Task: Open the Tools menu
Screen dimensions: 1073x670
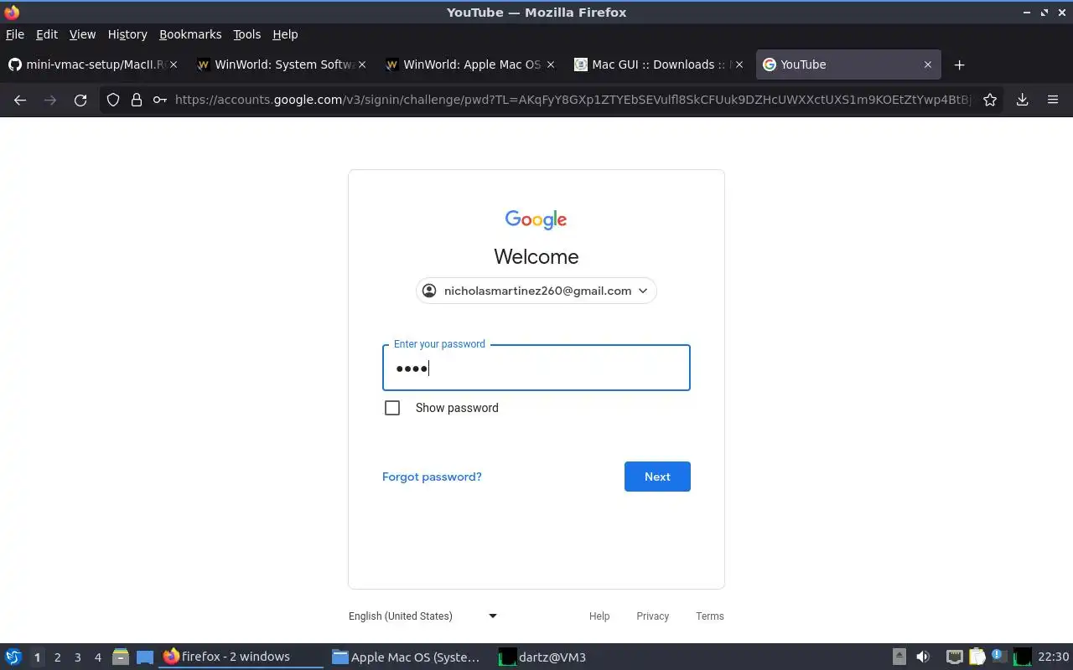Action: pos(246,34)
